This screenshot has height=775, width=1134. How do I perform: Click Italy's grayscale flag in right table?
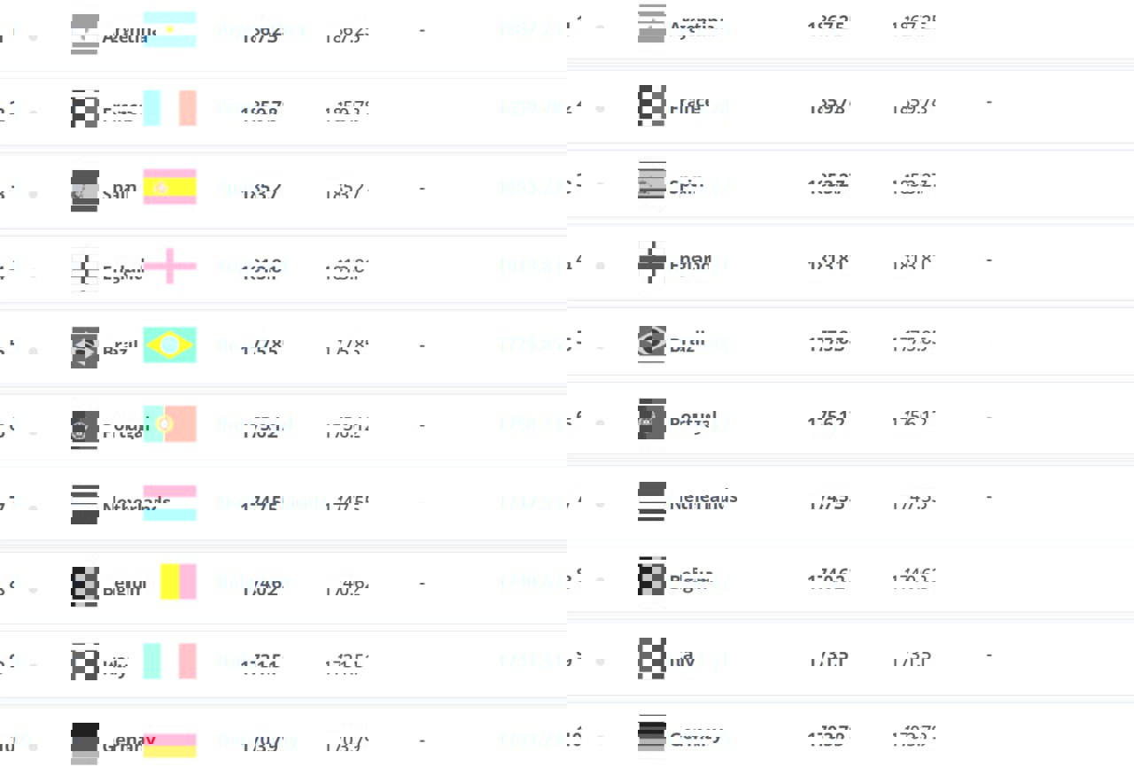[651, 658]
